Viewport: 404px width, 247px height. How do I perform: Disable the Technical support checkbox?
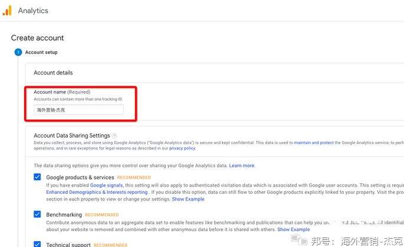coord(37,243)
